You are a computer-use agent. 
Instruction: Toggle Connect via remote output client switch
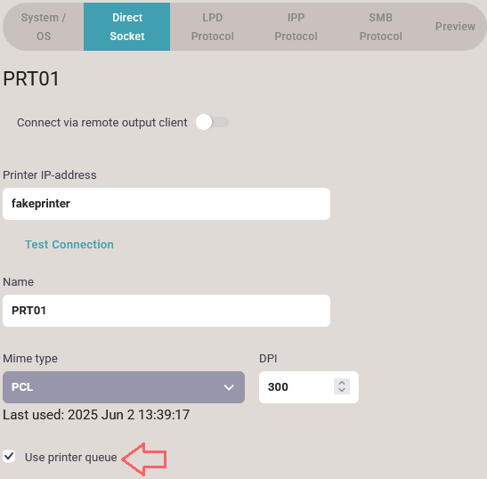(212, 122)
